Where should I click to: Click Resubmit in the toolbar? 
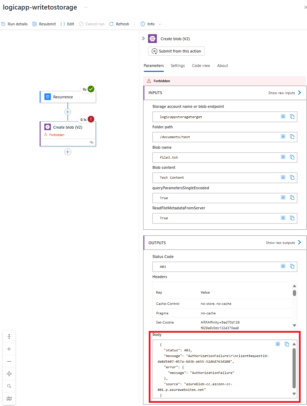tap(44, 24)
